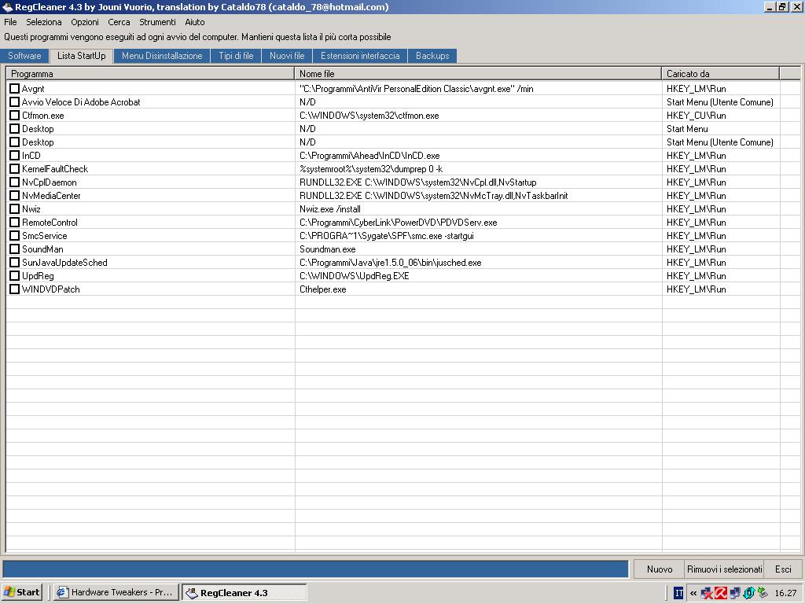Click the IT language bar indicator
The height and width of the screenshot is (604, 805).
(x=678, y=593)
